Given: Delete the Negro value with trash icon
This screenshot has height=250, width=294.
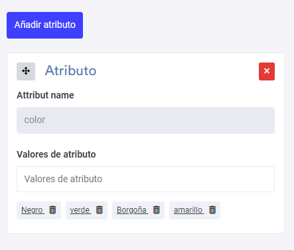Looking at the screenshot, I should [x=52, y=209].
